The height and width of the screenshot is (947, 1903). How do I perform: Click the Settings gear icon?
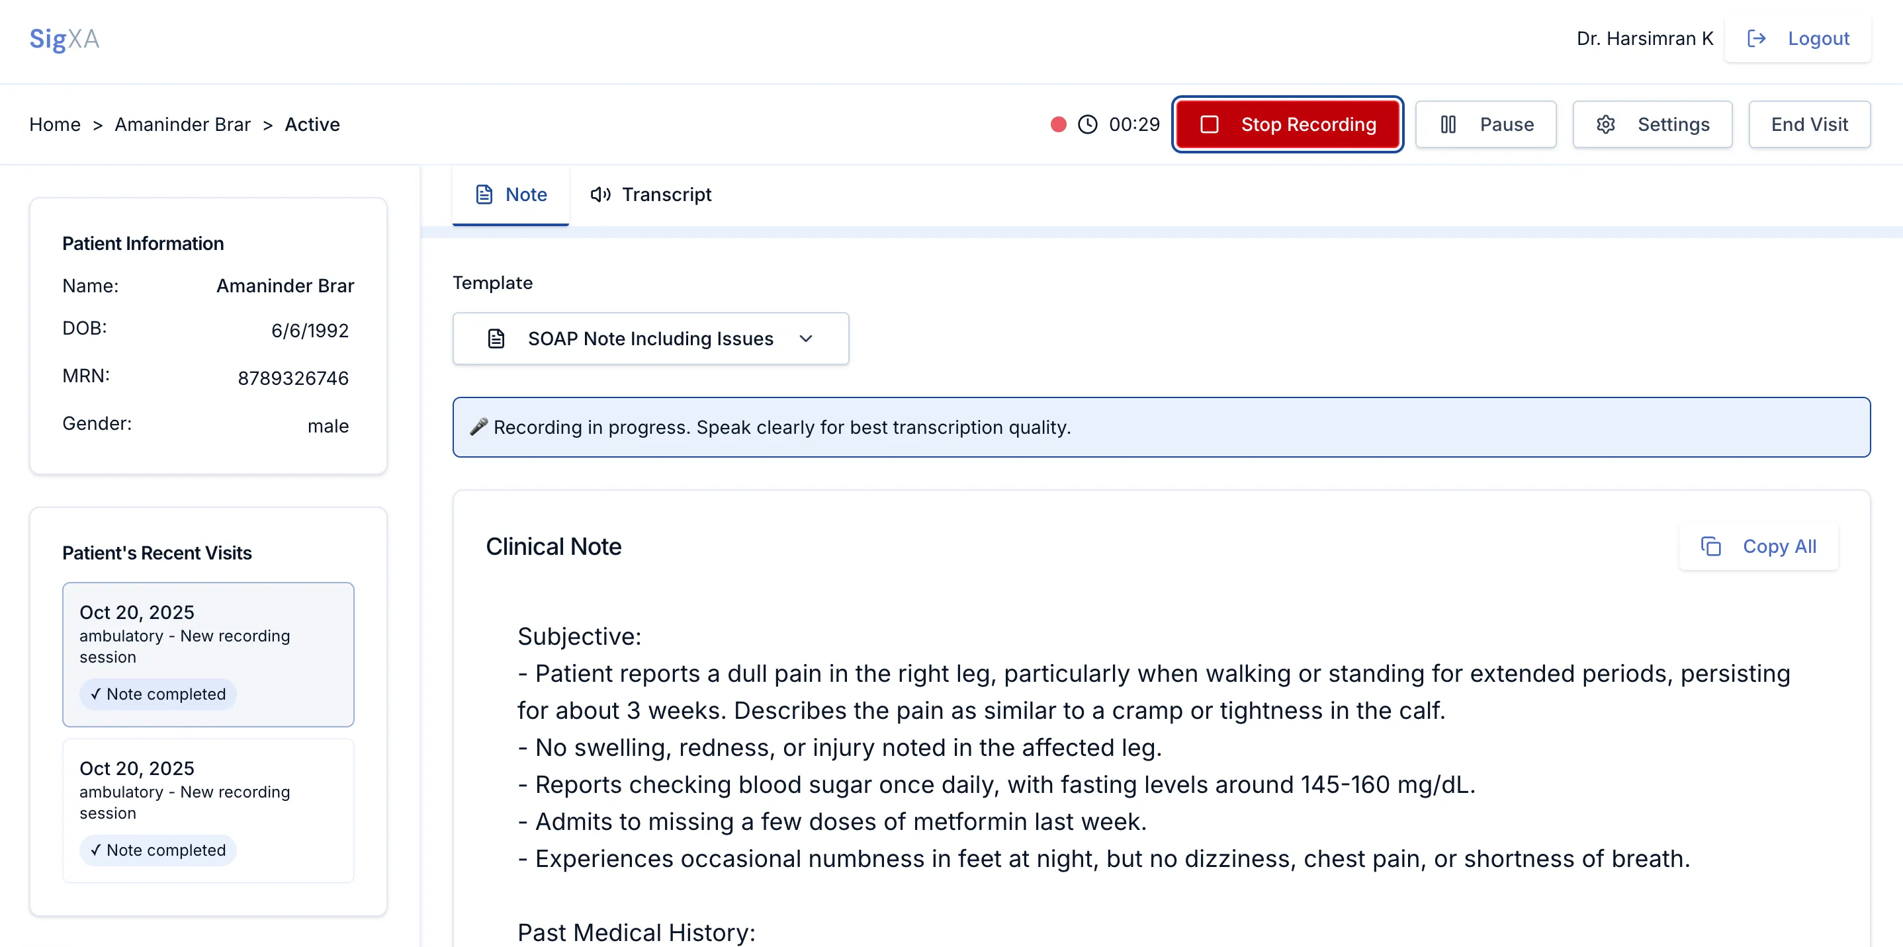(x=1605, y=125)
